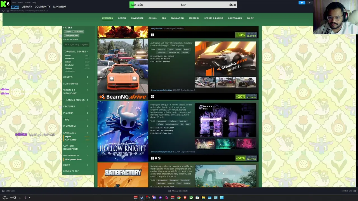Click the Hollow Knight -50% discount price button
The image size is (358, 201).
[x=246, y=158]
